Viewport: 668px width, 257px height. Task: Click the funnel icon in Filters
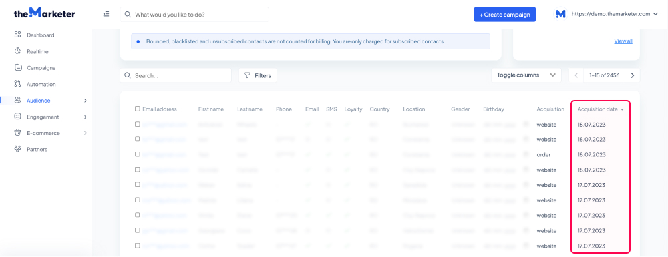click(x=247, y=75)
